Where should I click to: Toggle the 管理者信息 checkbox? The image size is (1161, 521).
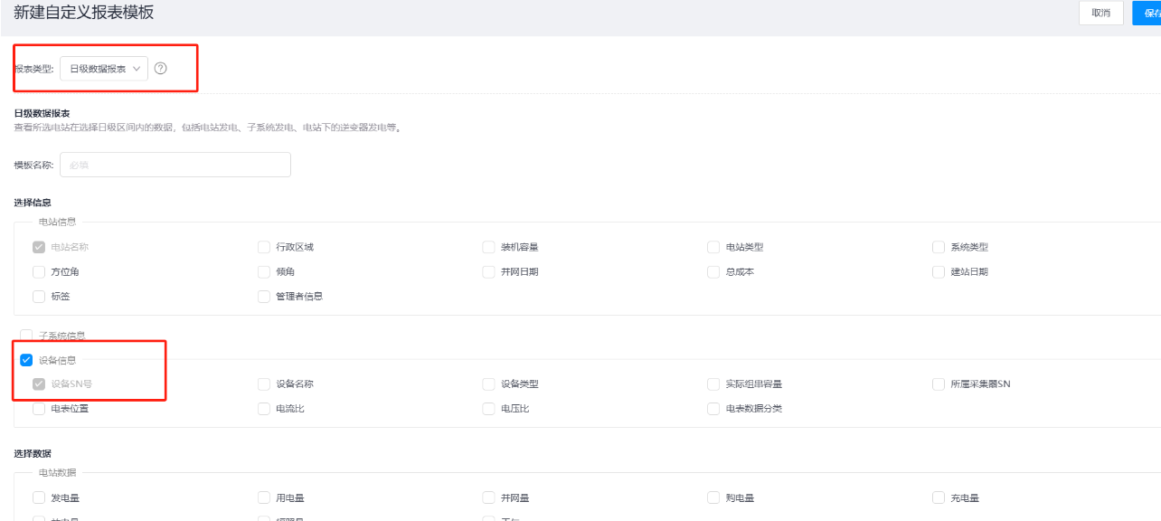[264, 296]
